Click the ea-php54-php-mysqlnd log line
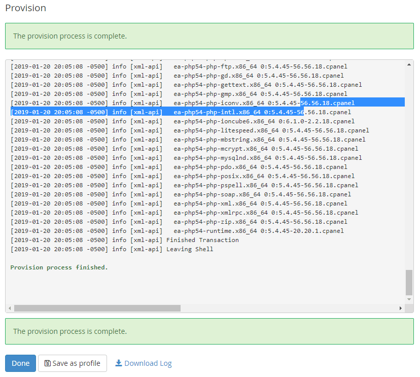This screenshot has width=420, height=377. click(186, 158)
